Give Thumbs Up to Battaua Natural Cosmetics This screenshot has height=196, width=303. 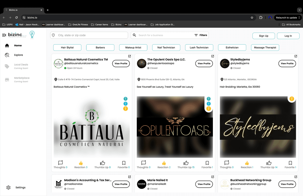pos(103,165)
